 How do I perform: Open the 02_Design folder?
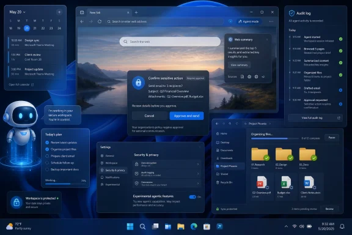click(284, 158)
